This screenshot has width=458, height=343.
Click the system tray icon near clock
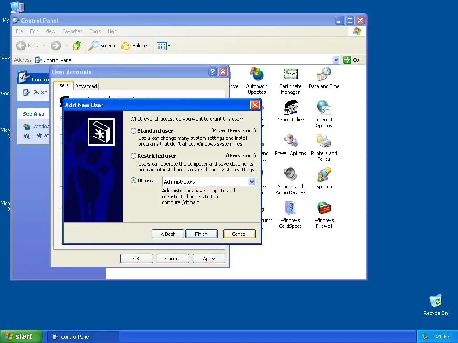(x=425, y=336)
